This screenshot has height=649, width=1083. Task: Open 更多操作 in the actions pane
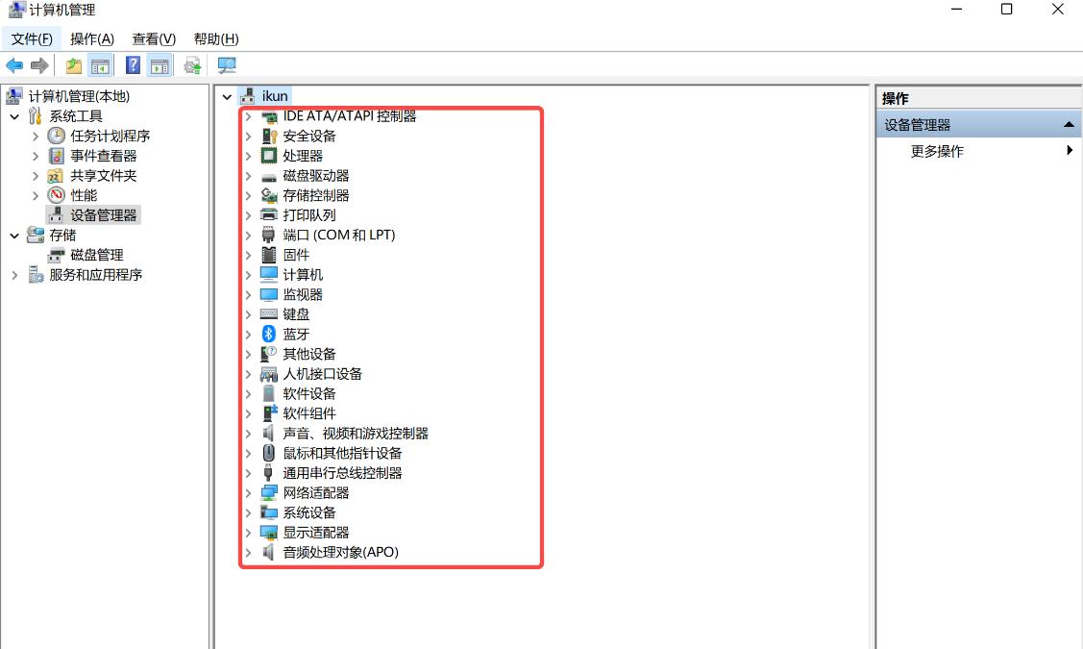(937, 151)
